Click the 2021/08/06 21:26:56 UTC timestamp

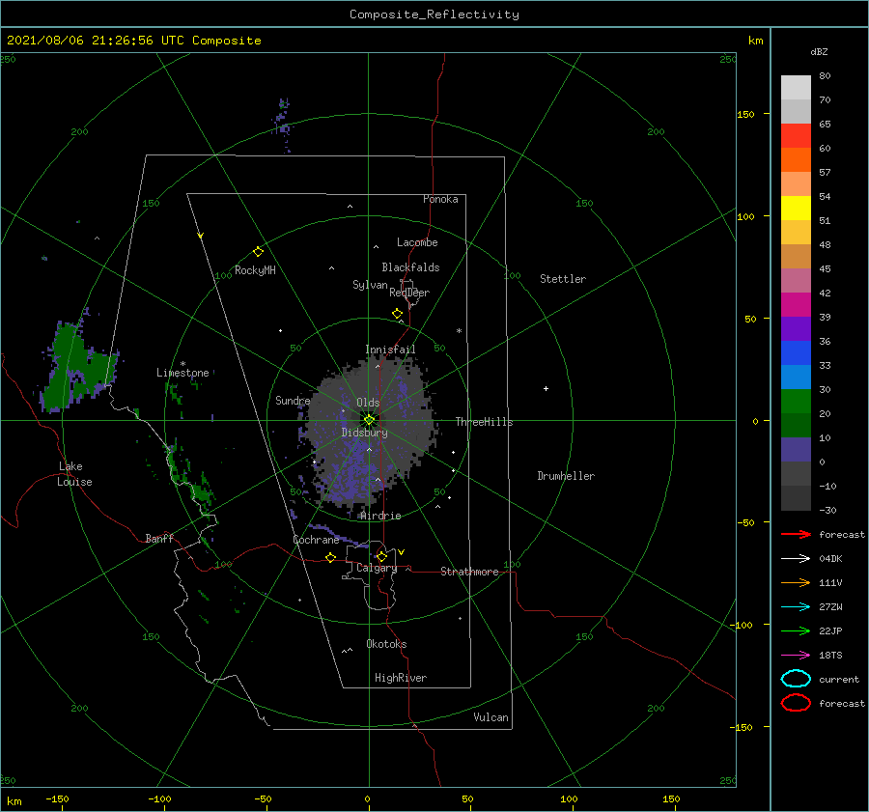click(95, 41)
